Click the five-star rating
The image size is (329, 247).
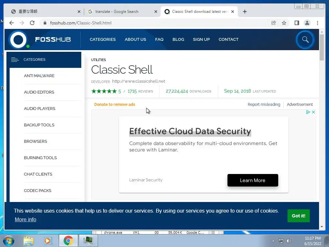click(x=104, y=91)
